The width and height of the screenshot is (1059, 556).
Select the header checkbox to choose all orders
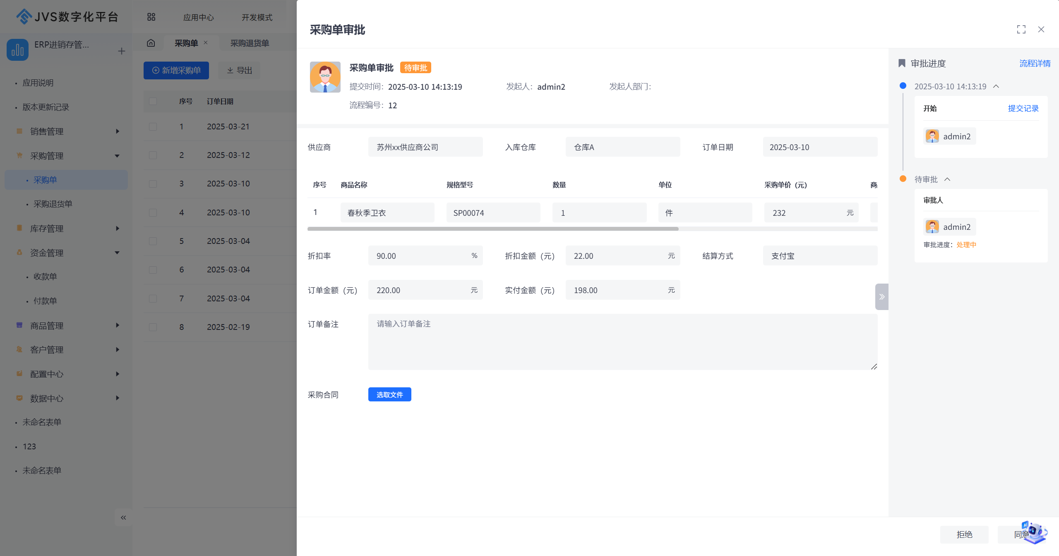[153, 101]
